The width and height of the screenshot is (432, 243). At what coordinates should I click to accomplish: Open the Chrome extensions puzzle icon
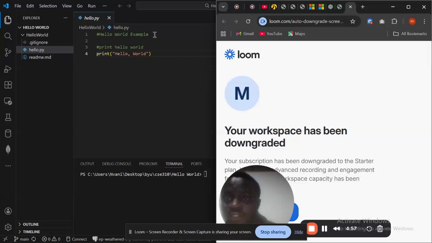pyautogui.click(x=394, y=21)
